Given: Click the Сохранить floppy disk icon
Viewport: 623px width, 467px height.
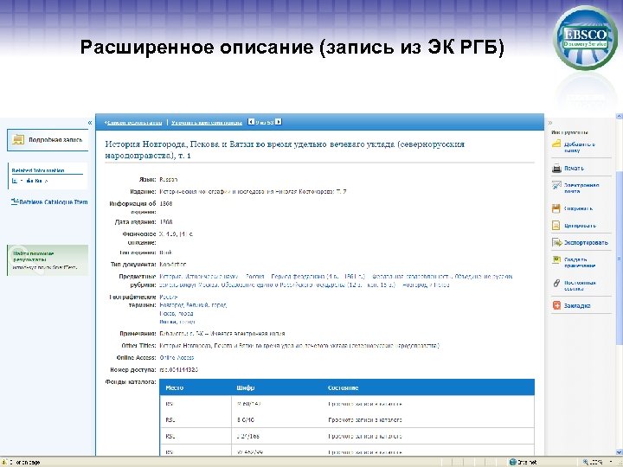Looking at the screenshot, I should [556, 208].
